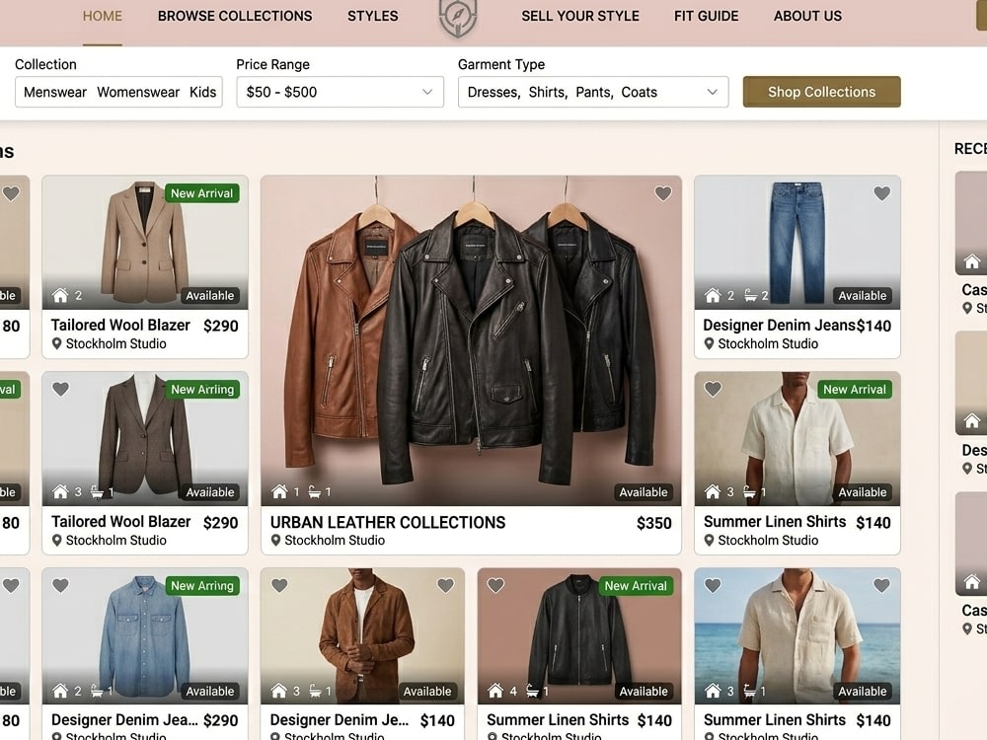The width and height of the screenshot is (987, 740).
Task: Click bathtub icon on Designer Denim Jeans top card
Action: coord(750,295)
